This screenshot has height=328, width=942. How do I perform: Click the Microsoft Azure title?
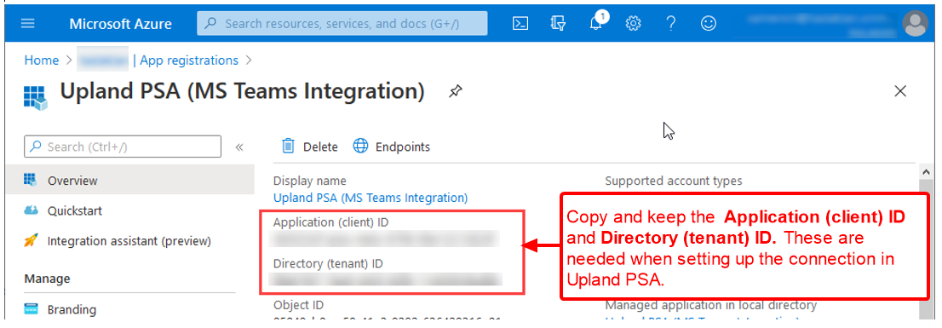point(120,24)
